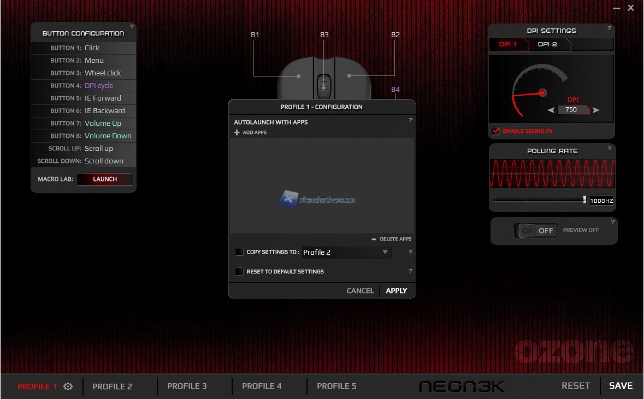Click the polling rate slider handle
644x399 pixels.
(x=584, y=200)
